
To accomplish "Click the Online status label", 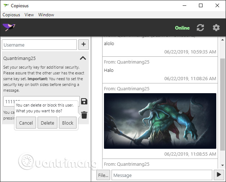I will click(x=182, y=28).
